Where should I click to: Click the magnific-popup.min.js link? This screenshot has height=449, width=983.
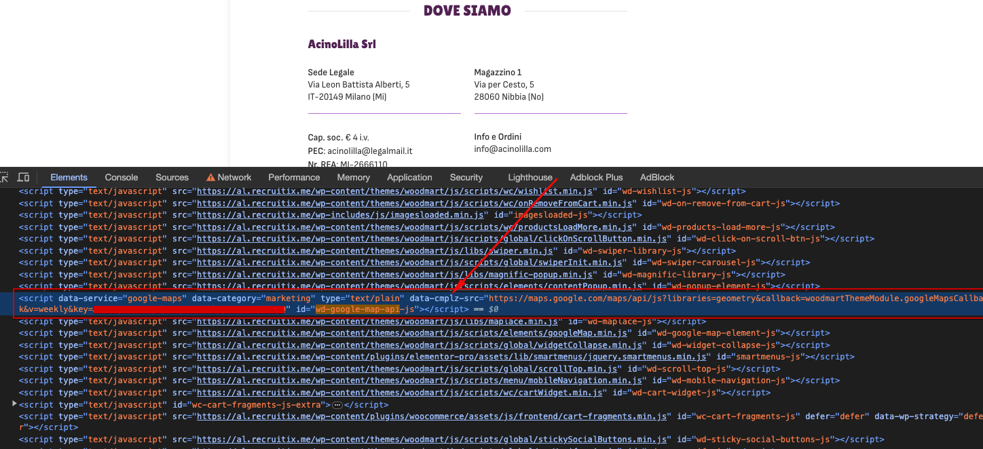coord(394,275)
